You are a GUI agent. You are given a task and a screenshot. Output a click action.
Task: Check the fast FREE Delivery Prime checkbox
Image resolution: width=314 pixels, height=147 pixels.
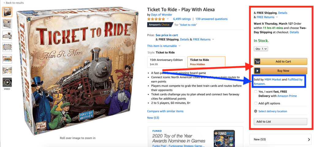[x=256, y=92]
